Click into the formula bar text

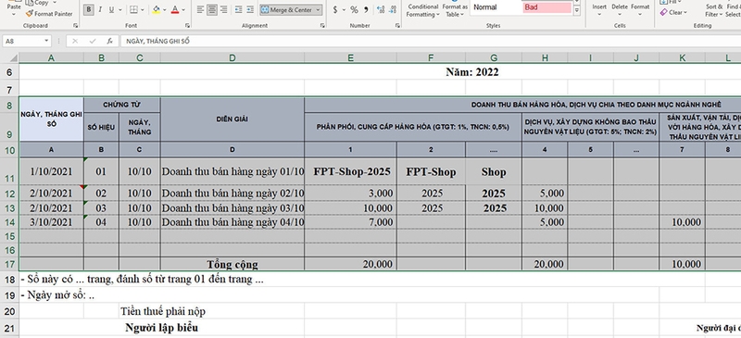pos(430,41)
